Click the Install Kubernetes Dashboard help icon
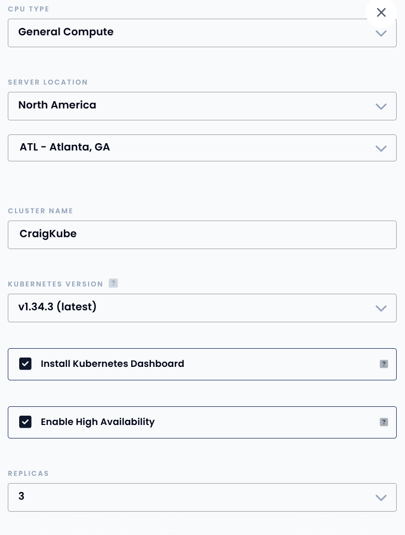Viewport: 405px width, 535px height. [384, 364]
